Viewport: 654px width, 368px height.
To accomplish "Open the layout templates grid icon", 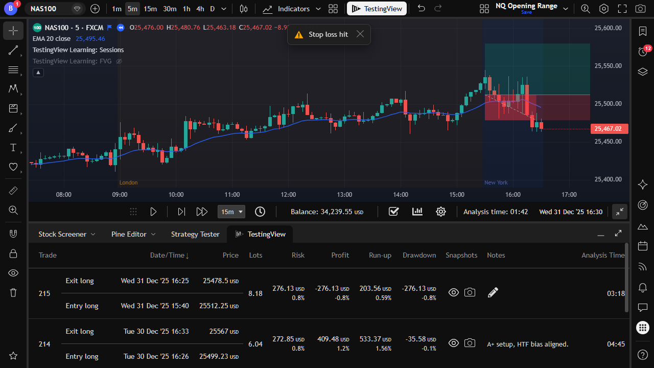I will tap(333, 9).
